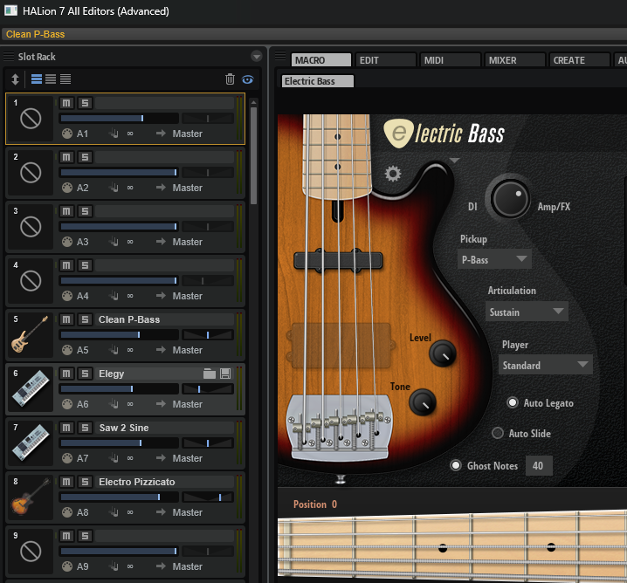This screenshot has height=583, width=627.
Task: Open the Pickup P-Bass dropdown
Action: click(x=495, y=258)
